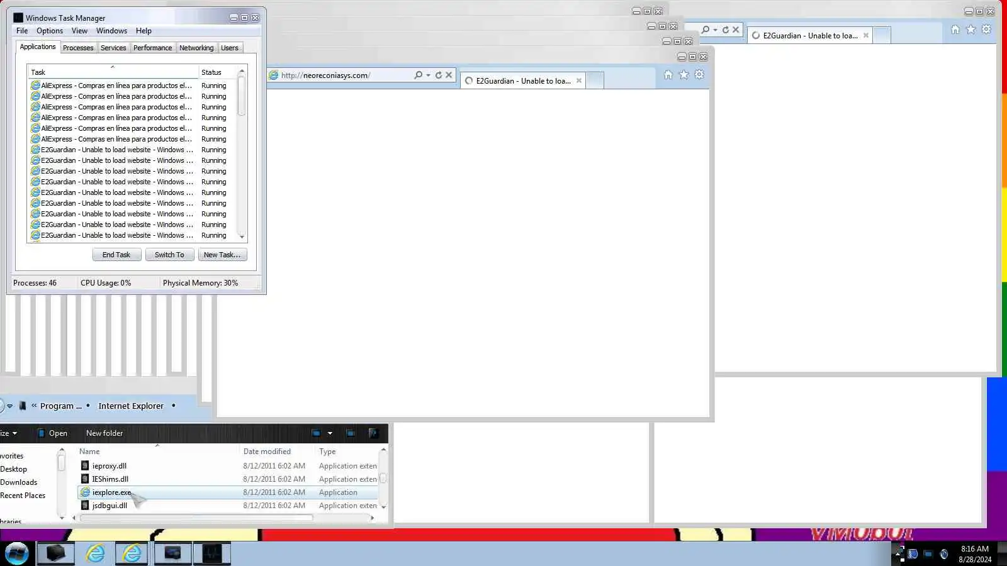Sort files by Name column header
The image size is (1007, 566).
click(x=157, y=452)
